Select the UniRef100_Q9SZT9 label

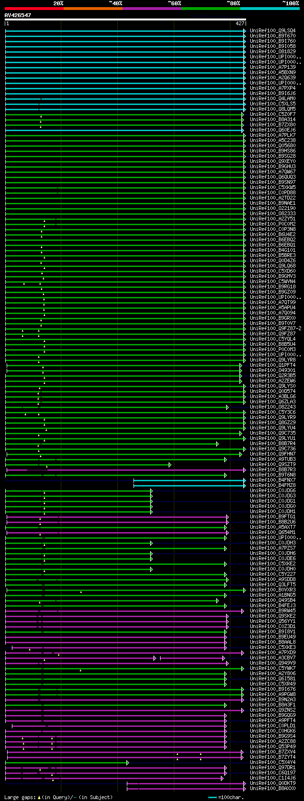tap(273, 464)
